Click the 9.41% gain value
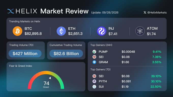 (x=157, y=52)
